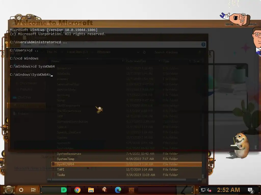The height and width of the screenshot is (195, 261).
Task: Click the Command Prompt title 'Administrator: C:\Windows\system32\cmd.exe'
Action: (50, 24)
